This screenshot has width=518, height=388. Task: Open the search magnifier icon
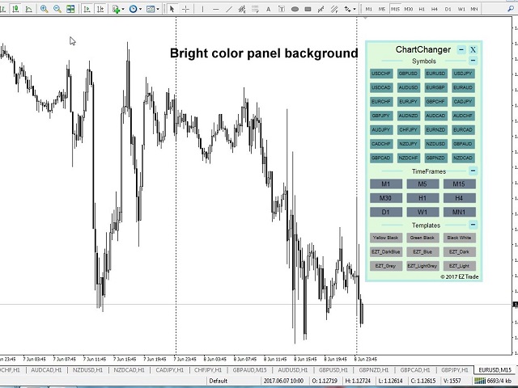(511, 9)
